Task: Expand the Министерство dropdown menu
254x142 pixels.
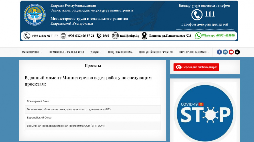Action: (x=32, y=52)
